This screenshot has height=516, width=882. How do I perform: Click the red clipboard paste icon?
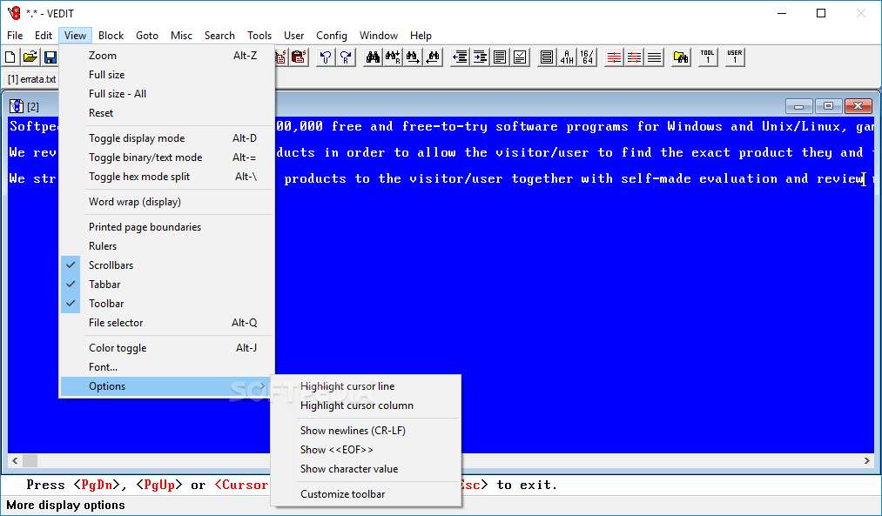click(x=300, y=57)
